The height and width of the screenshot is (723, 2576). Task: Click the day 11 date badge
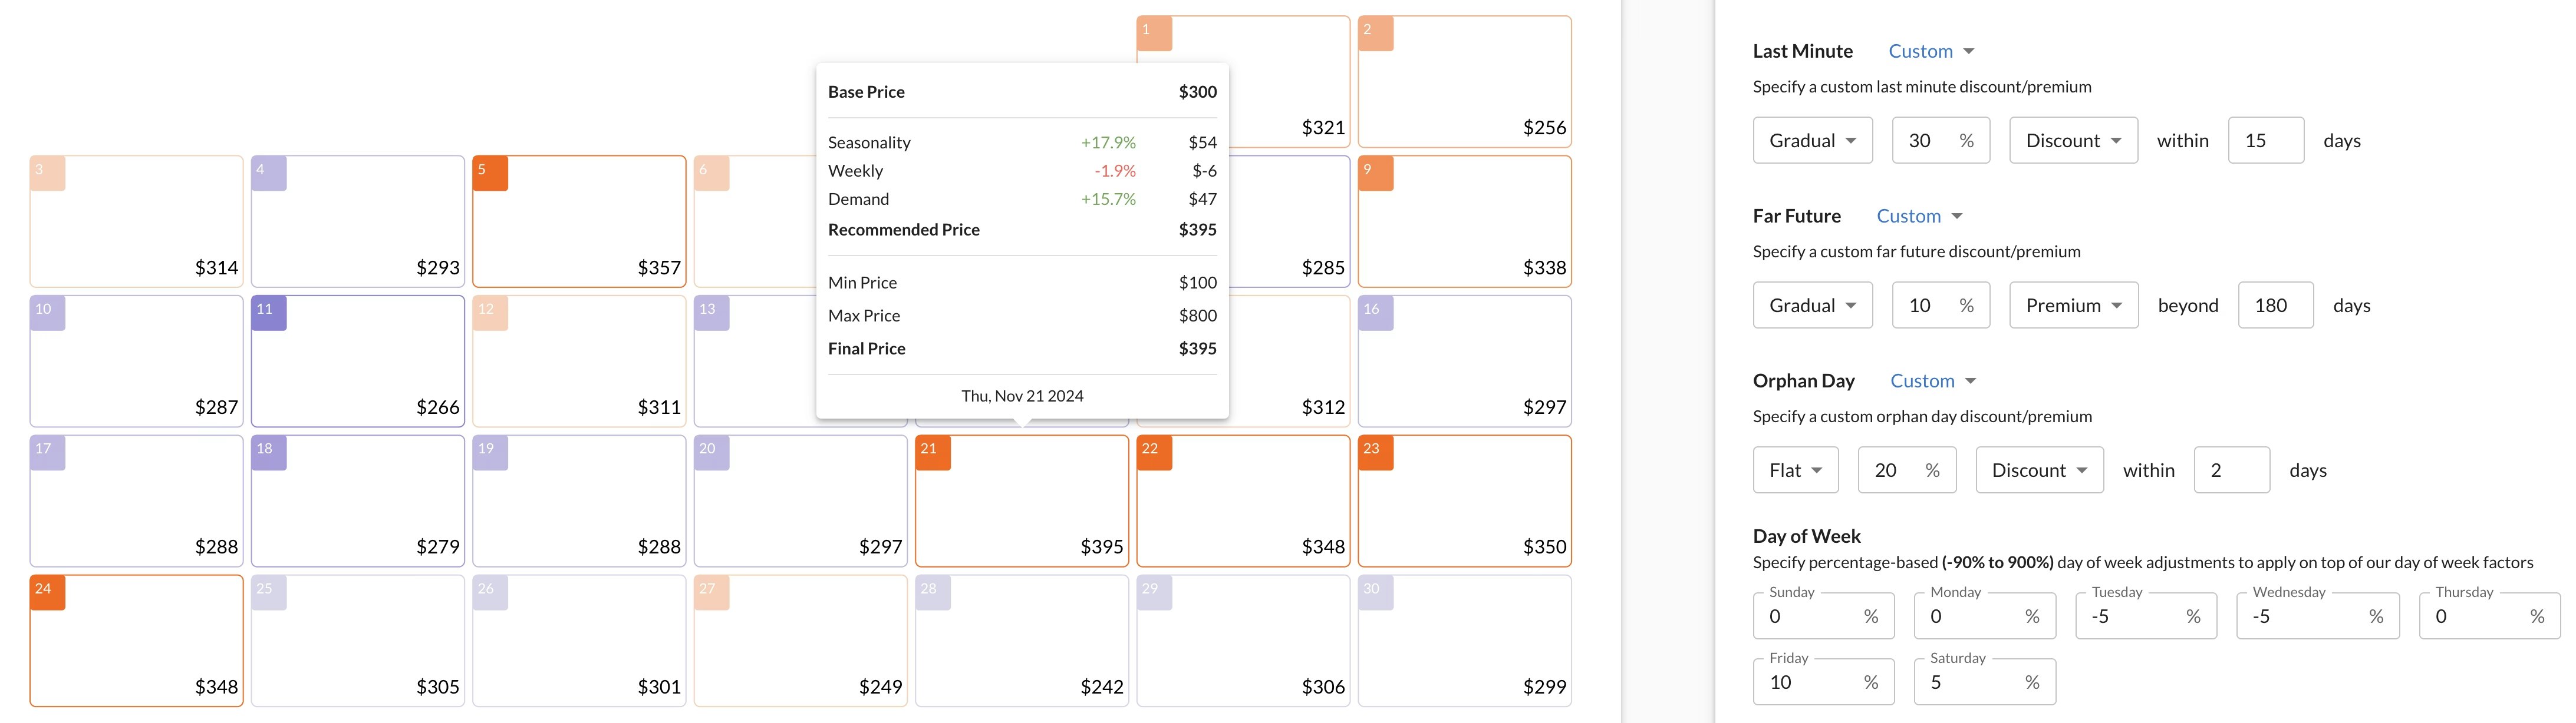(x=268, y=311)
